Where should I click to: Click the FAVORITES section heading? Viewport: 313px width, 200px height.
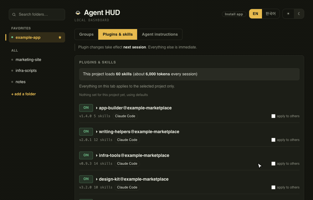pos(21,28)
